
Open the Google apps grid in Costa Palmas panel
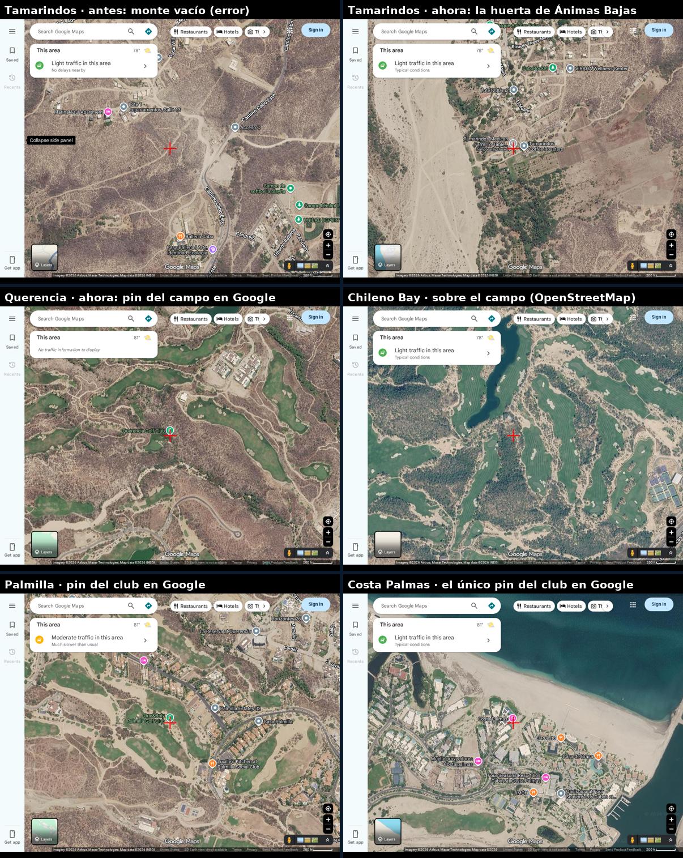[x=633, y=605]
